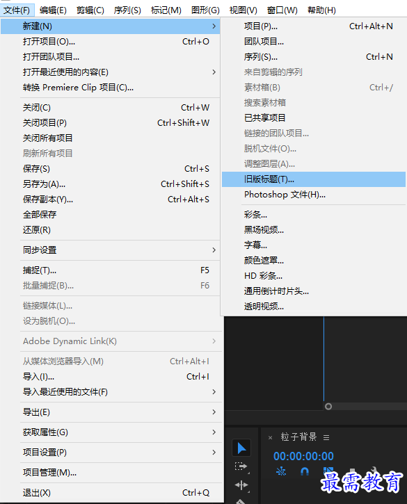
Task: Choose 已共享项目 submenu entry
Action: (314, 118)
